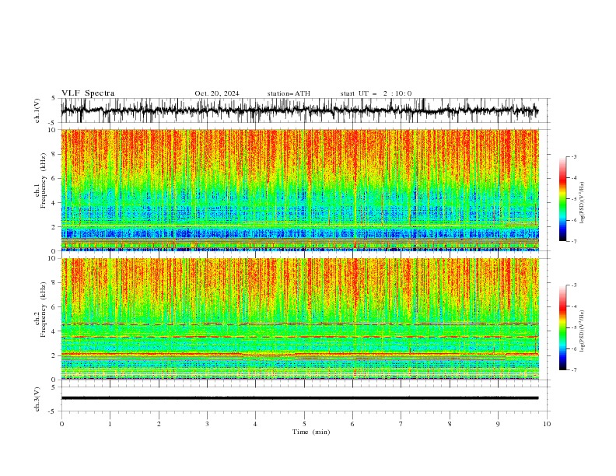This screenshot has height=476, width=616.
Task: Click the "station=ATH" header text
Action: click(289, 93)
